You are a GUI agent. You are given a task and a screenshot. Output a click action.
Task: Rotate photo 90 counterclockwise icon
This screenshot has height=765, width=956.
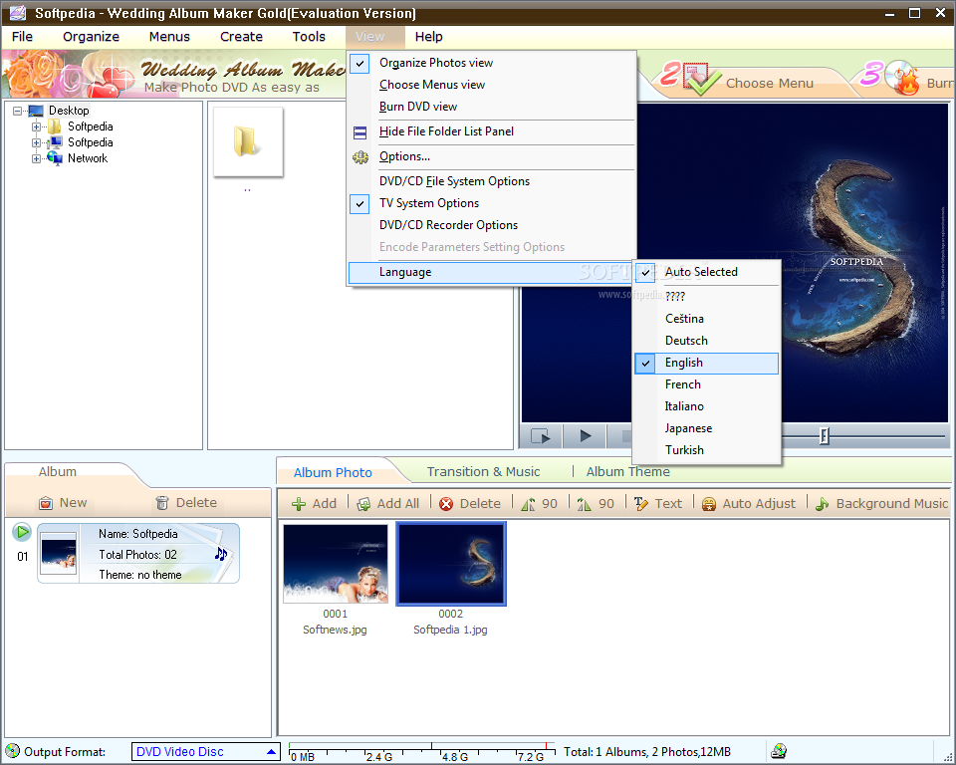tap(528, 504)
